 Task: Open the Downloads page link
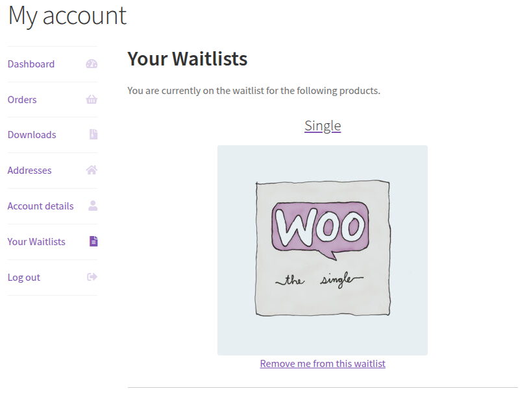[32, 135]
